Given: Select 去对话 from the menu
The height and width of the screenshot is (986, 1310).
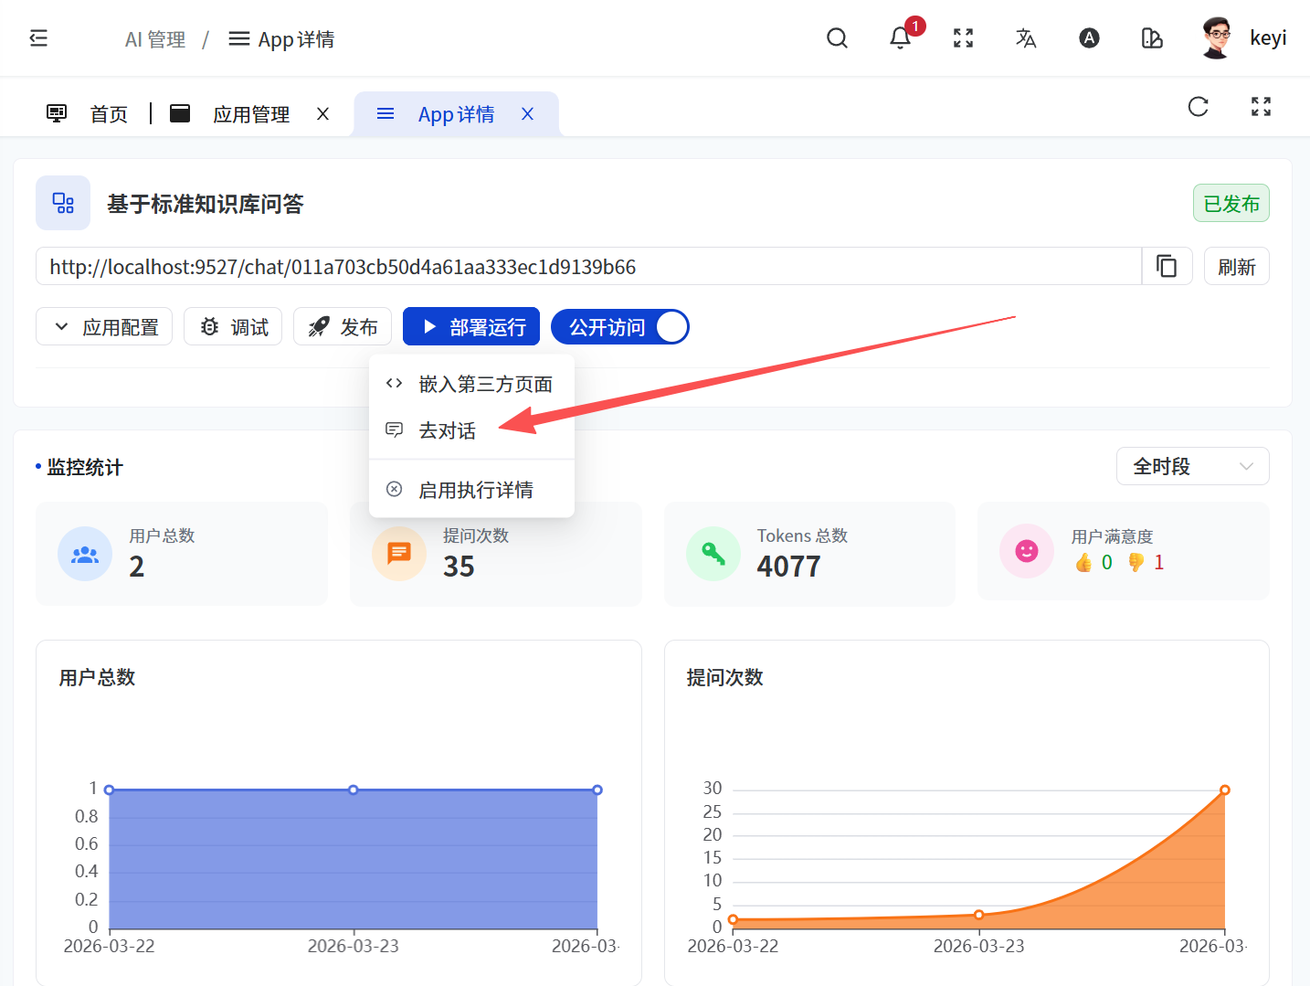Looking at the screenshot, I should (448, 430).
